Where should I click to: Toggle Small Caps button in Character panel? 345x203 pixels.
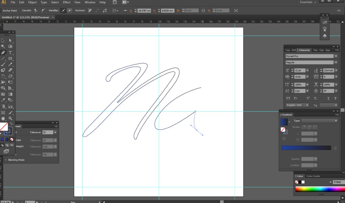[295, 98]
